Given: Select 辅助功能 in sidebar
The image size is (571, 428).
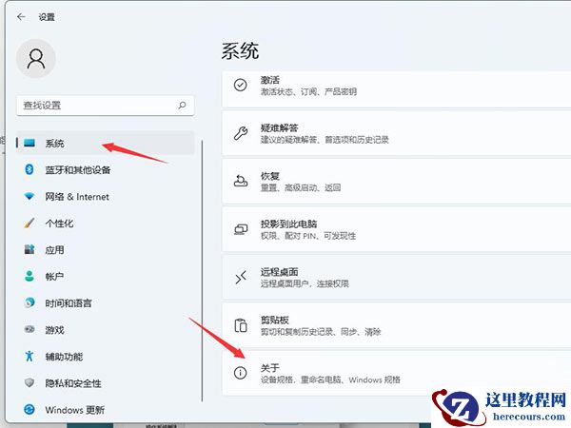Looking at the screenshot, I should [x=106, y=357].
